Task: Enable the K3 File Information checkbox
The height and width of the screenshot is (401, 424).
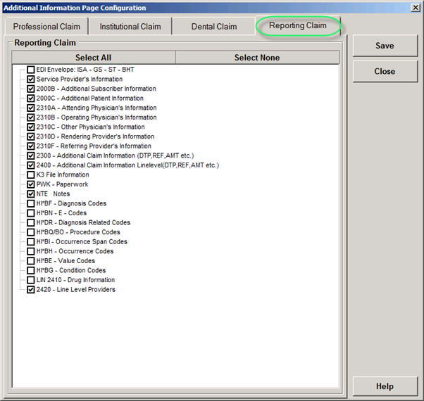Action: tap(31, 174)
